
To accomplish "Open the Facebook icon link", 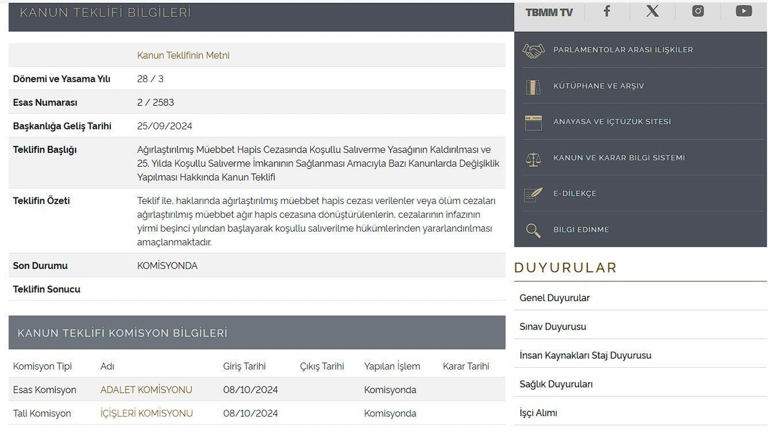I will click(607, 11).
